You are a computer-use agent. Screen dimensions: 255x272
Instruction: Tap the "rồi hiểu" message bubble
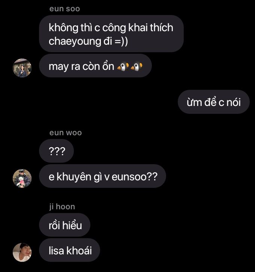click(x=65, y=225)
